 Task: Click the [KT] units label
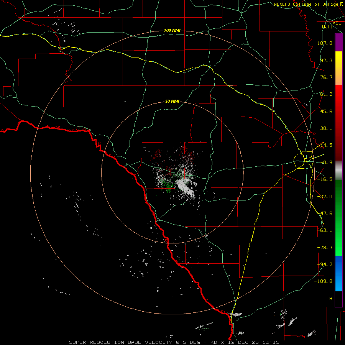[x=327, y=26]
